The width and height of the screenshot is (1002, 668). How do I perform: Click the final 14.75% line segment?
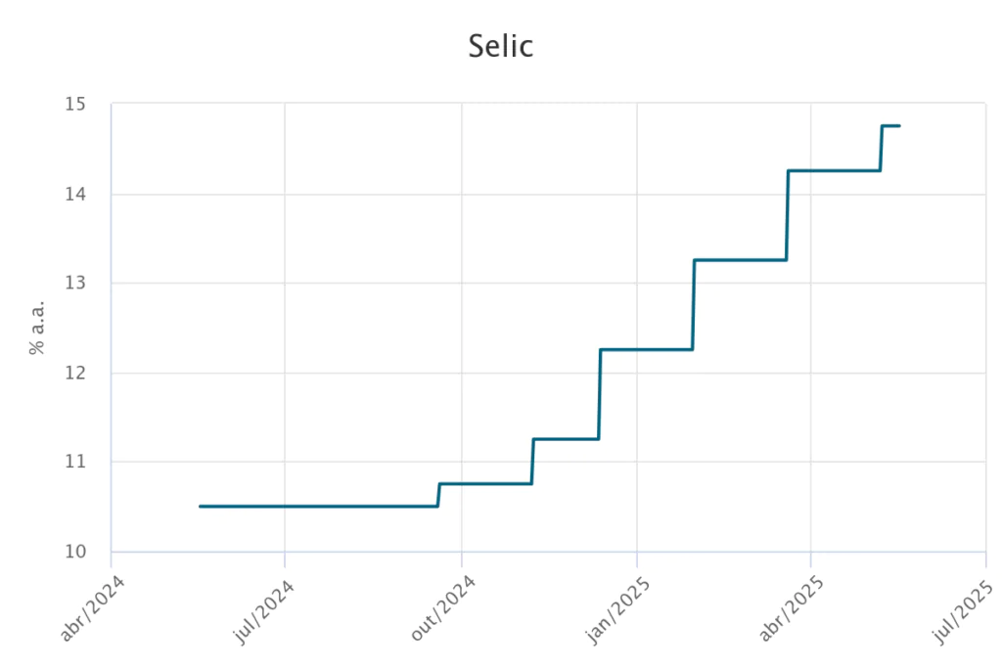click(890, 126)
